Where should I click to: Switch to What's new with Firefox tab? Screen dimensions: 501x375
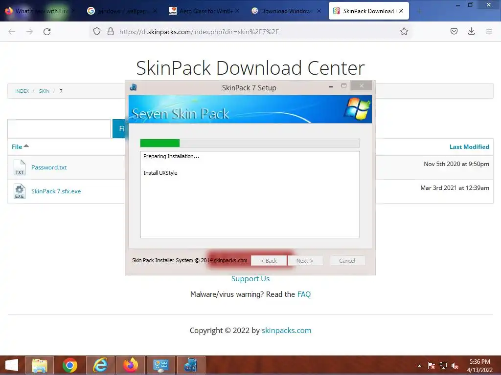click(x=40, y=11)
